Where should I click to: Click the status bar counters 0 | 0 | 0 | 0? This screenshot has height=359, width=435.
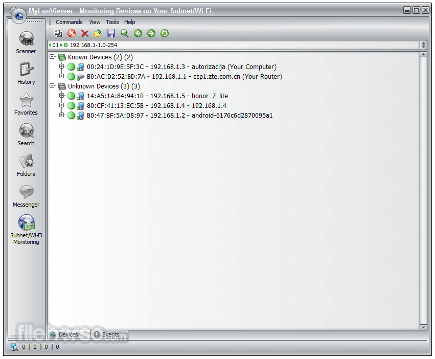[x=40, y=347]
